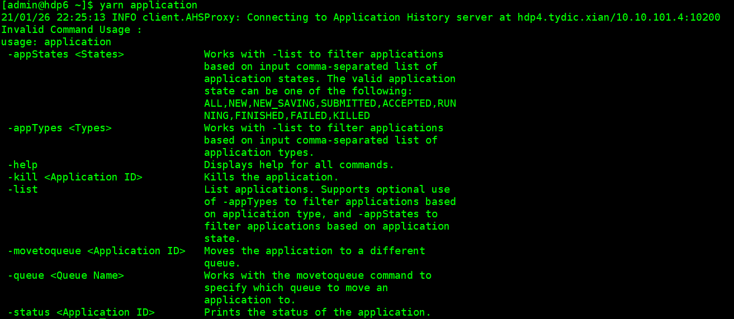Click the line "of -appTypes to filter applications based"
This screenshot has height=319, width=734.
pyautogui.click(x=330, y=202)
